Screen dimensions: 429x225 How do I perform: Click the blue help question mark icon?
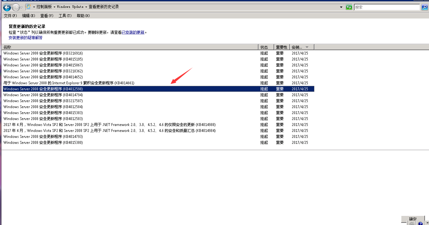click(421, 223)
